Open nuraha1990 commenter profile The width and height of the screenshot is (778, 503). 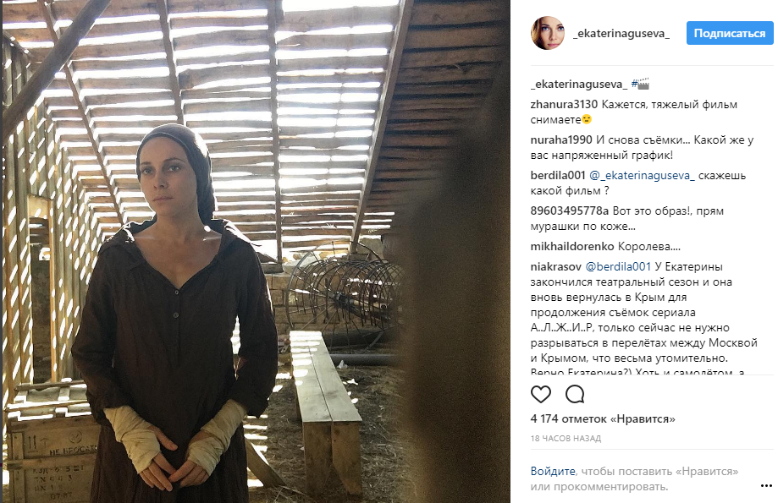pos(561,139)
